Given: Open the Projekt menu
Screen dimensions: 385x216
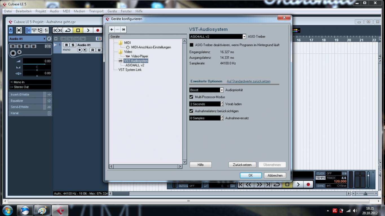Looking at the screenshot, I should (x=41, y=11).
